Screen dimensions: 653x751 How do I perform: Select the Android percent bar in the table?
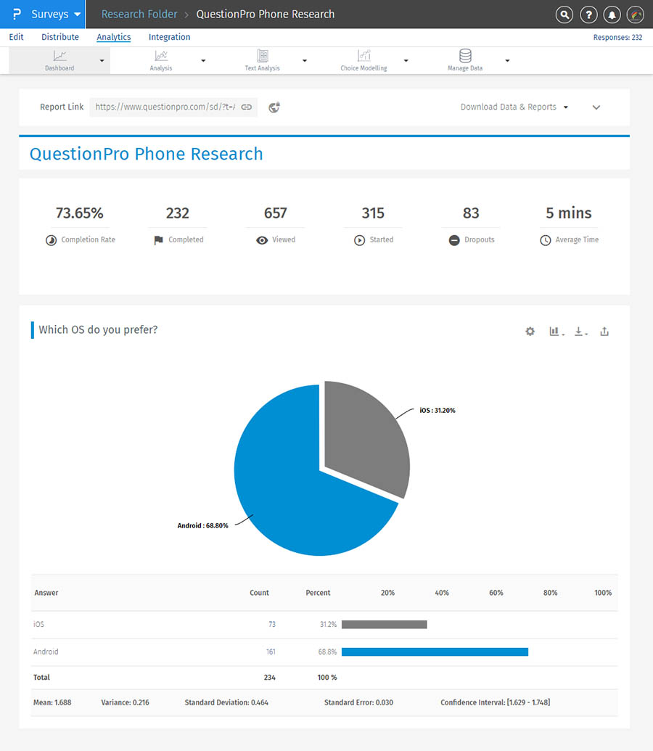coord(435,652)
